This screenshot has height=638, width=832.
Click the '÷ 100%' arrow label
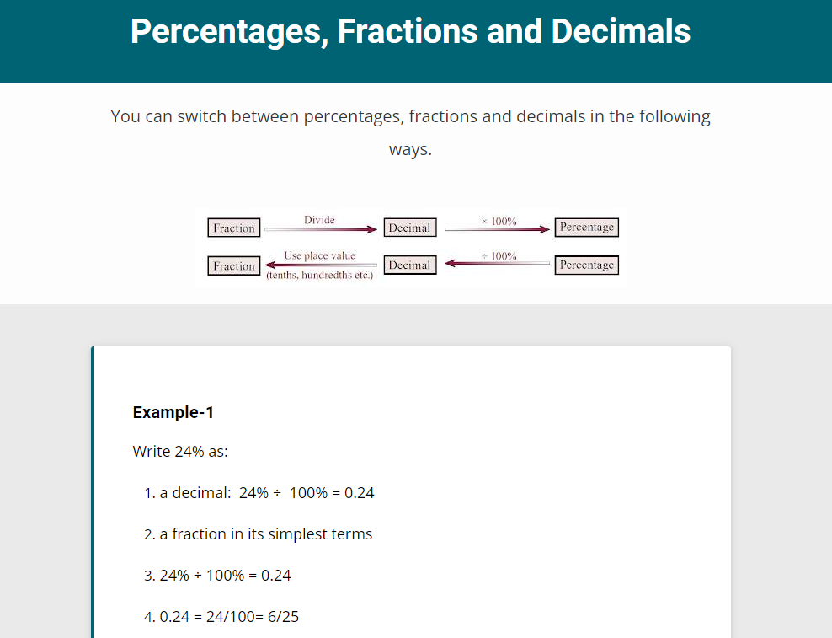tap(499, 256)
